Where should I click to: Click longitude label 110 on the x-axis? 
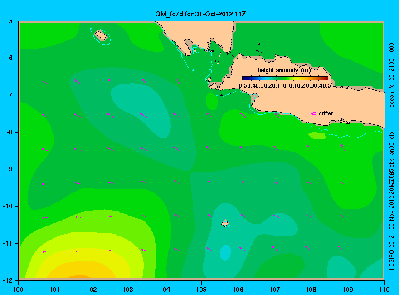click(384, 290)
